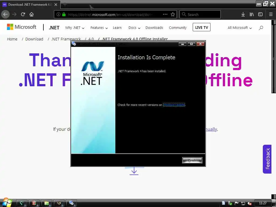Click the browser forward arrow
The height and width of the screenshot is (207, 276).
pos(14,14)
